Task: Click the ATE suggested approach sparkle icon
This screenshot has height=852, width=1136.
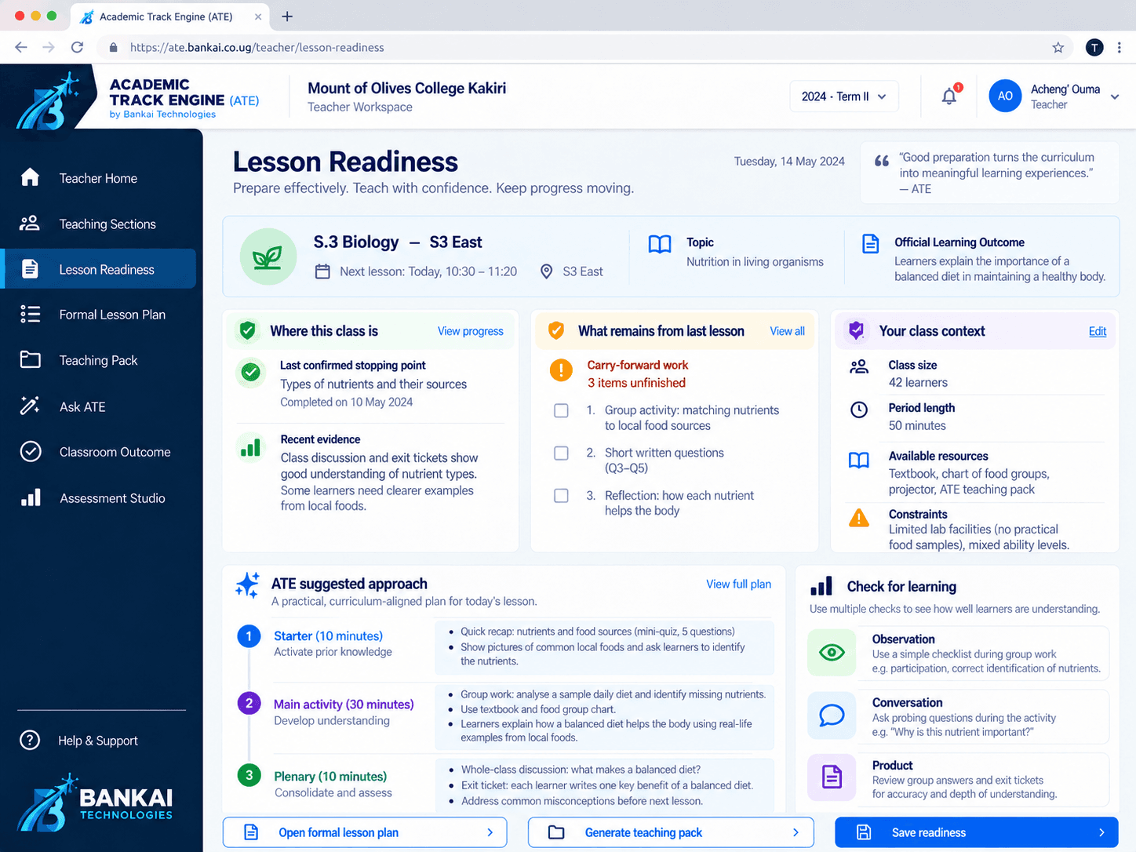Action: (248, 585)
